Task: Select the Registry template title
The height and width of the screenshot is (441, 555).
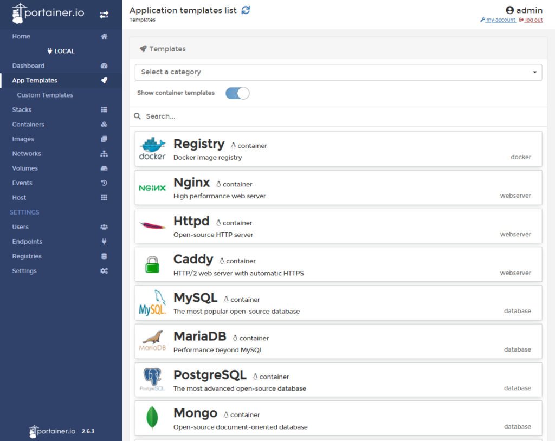Action: (x=199, y=144)
